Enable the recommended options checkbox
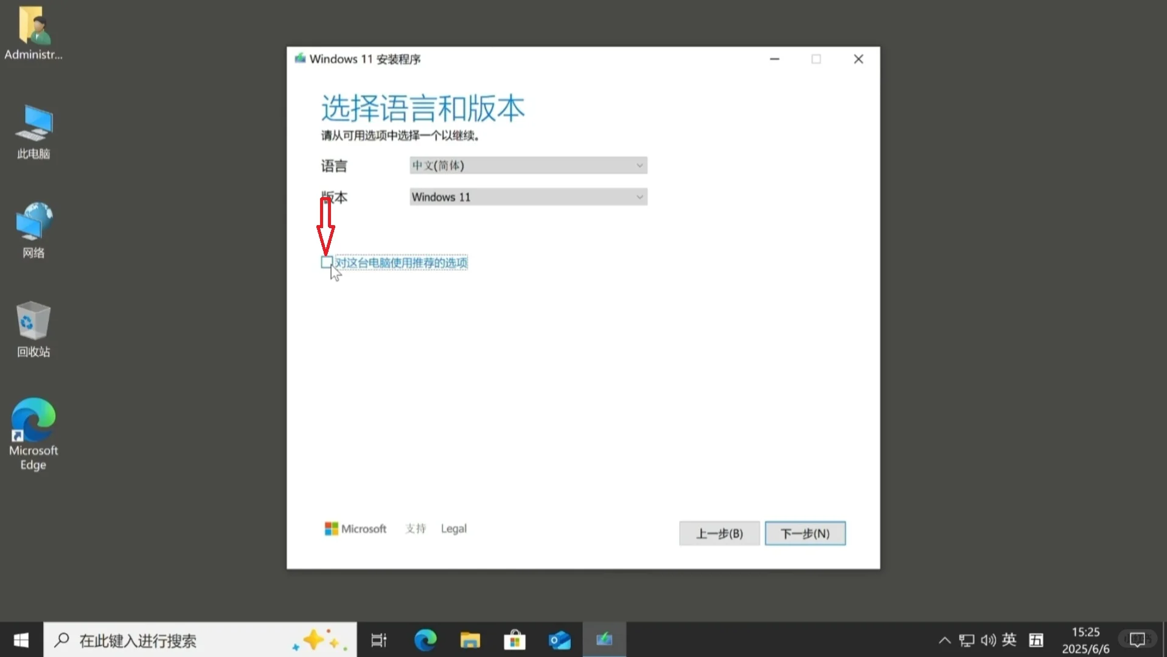 pyautogui.click(x=327, y=262)
